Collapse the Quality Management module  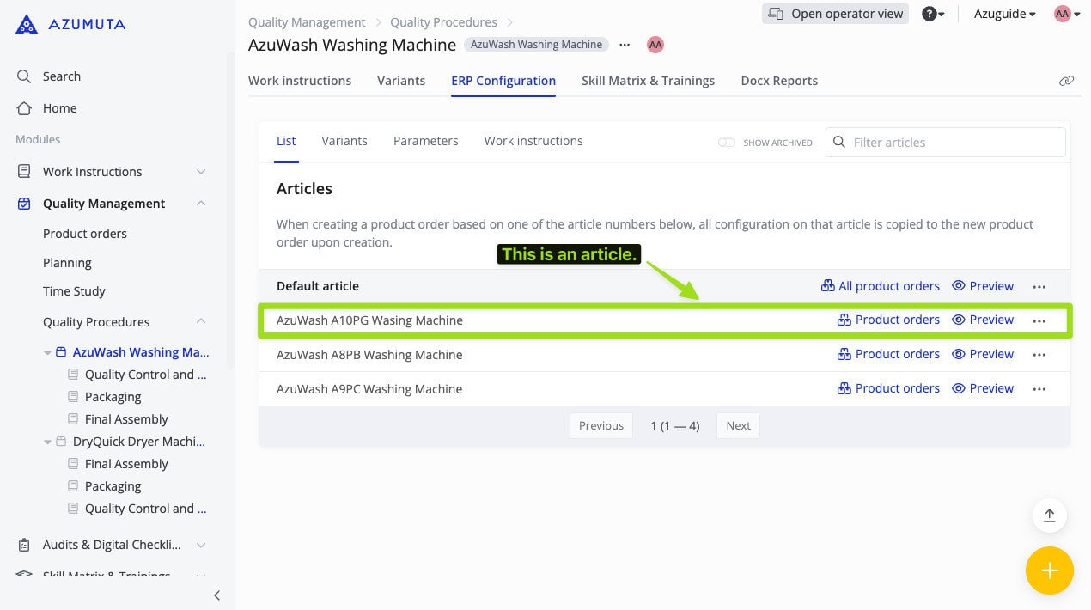click(x=201, y=204)
